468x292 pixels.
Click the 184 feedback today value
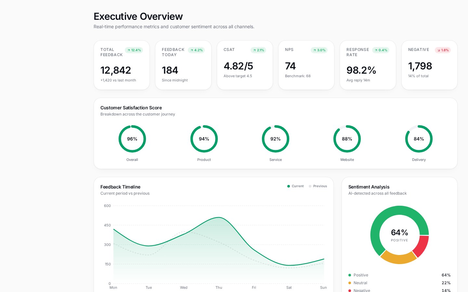[x=170, y=70]
